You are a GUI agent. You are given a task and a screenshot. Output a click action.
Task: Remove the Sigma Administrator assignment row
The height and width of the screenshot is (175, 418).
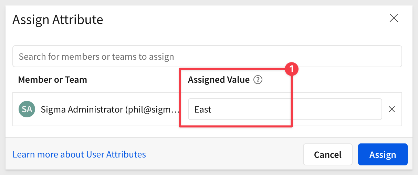(x=392, y=109)
